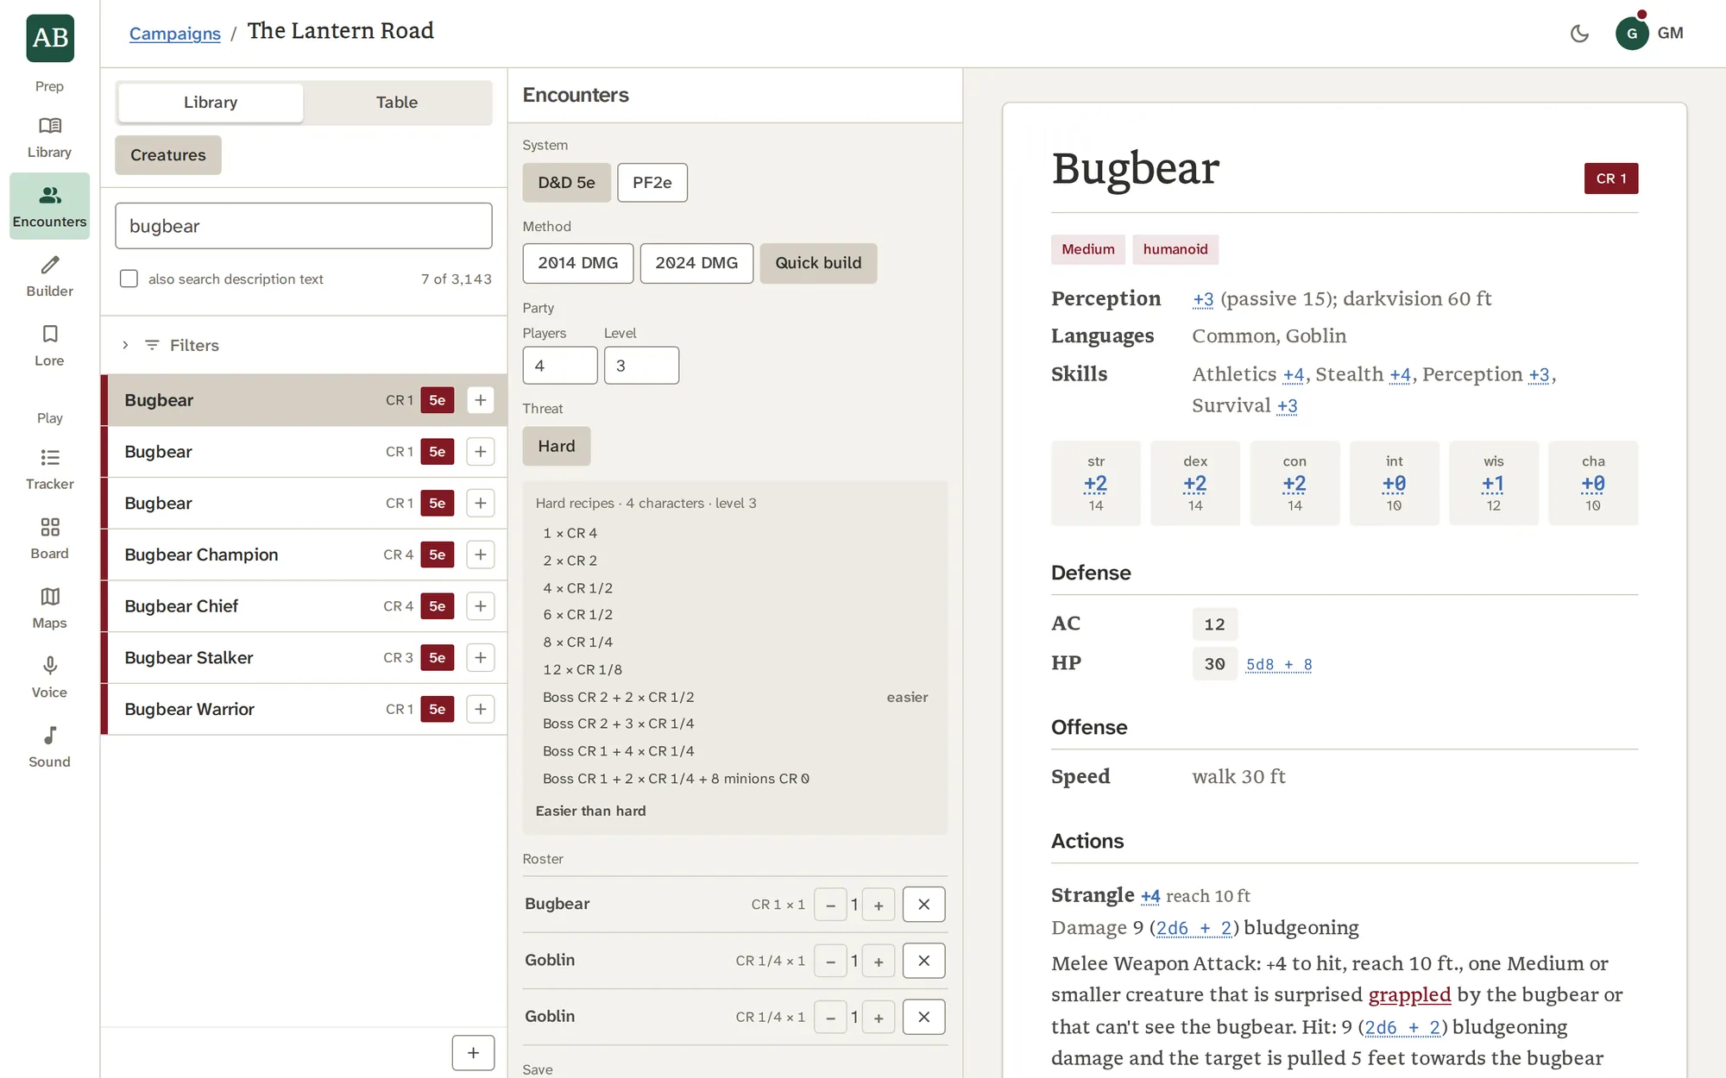Image resolution: width=1726 pixels, height=1078 pixels.
Task: Open the Hard threat selector
Action: [x=557, y=446]
